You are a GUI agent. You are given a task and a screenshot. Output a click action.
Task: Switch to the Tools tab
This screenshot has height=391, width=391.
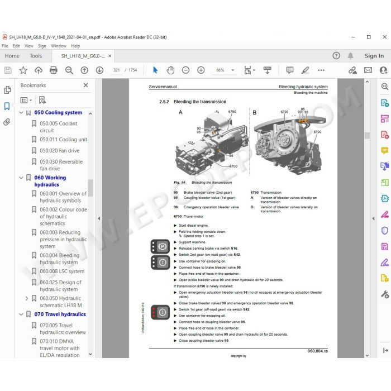coord(36,56)
